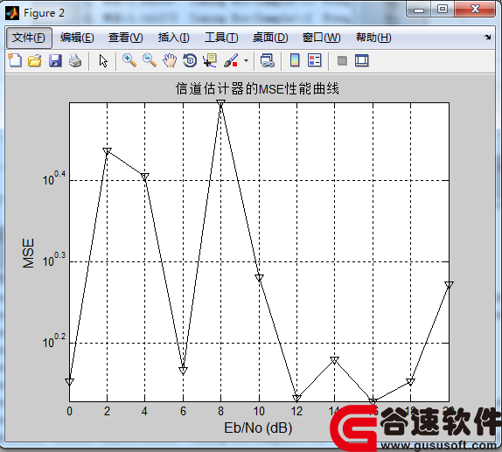Select the Rotate 3D tool
The width and height of the screenshot is (502, 452).
pos(190,60)
